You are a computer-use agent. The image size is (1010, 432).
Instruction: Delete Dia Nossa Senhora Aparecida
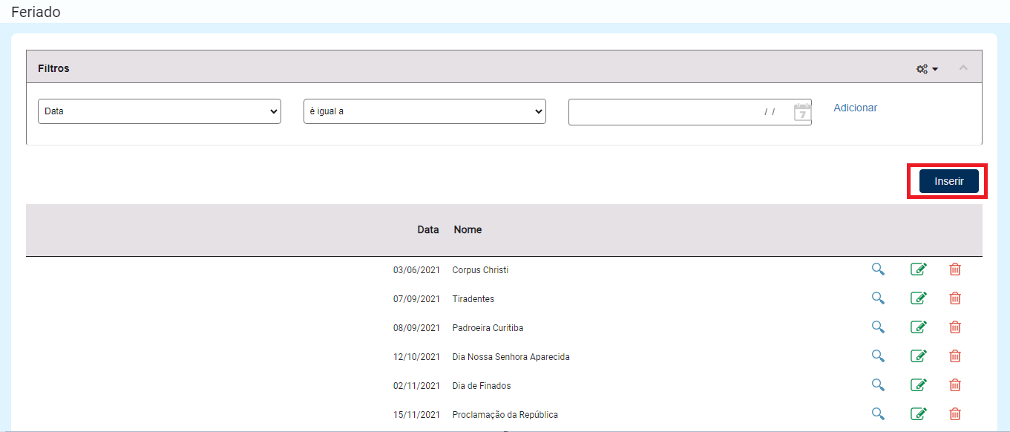[x=955, y=356]
